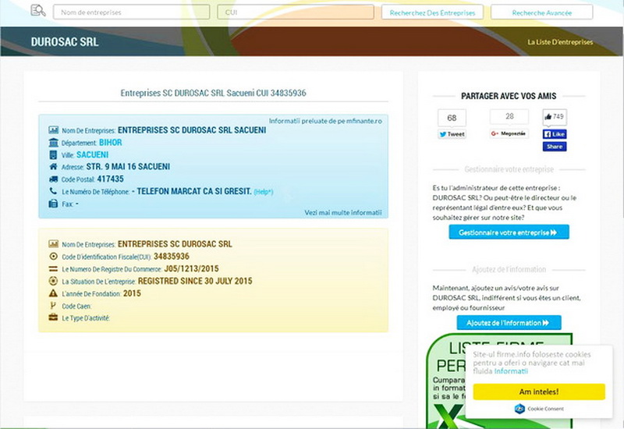Open the BIHOR department link
The width and height of the screenshot is (624, 429).
111,143
